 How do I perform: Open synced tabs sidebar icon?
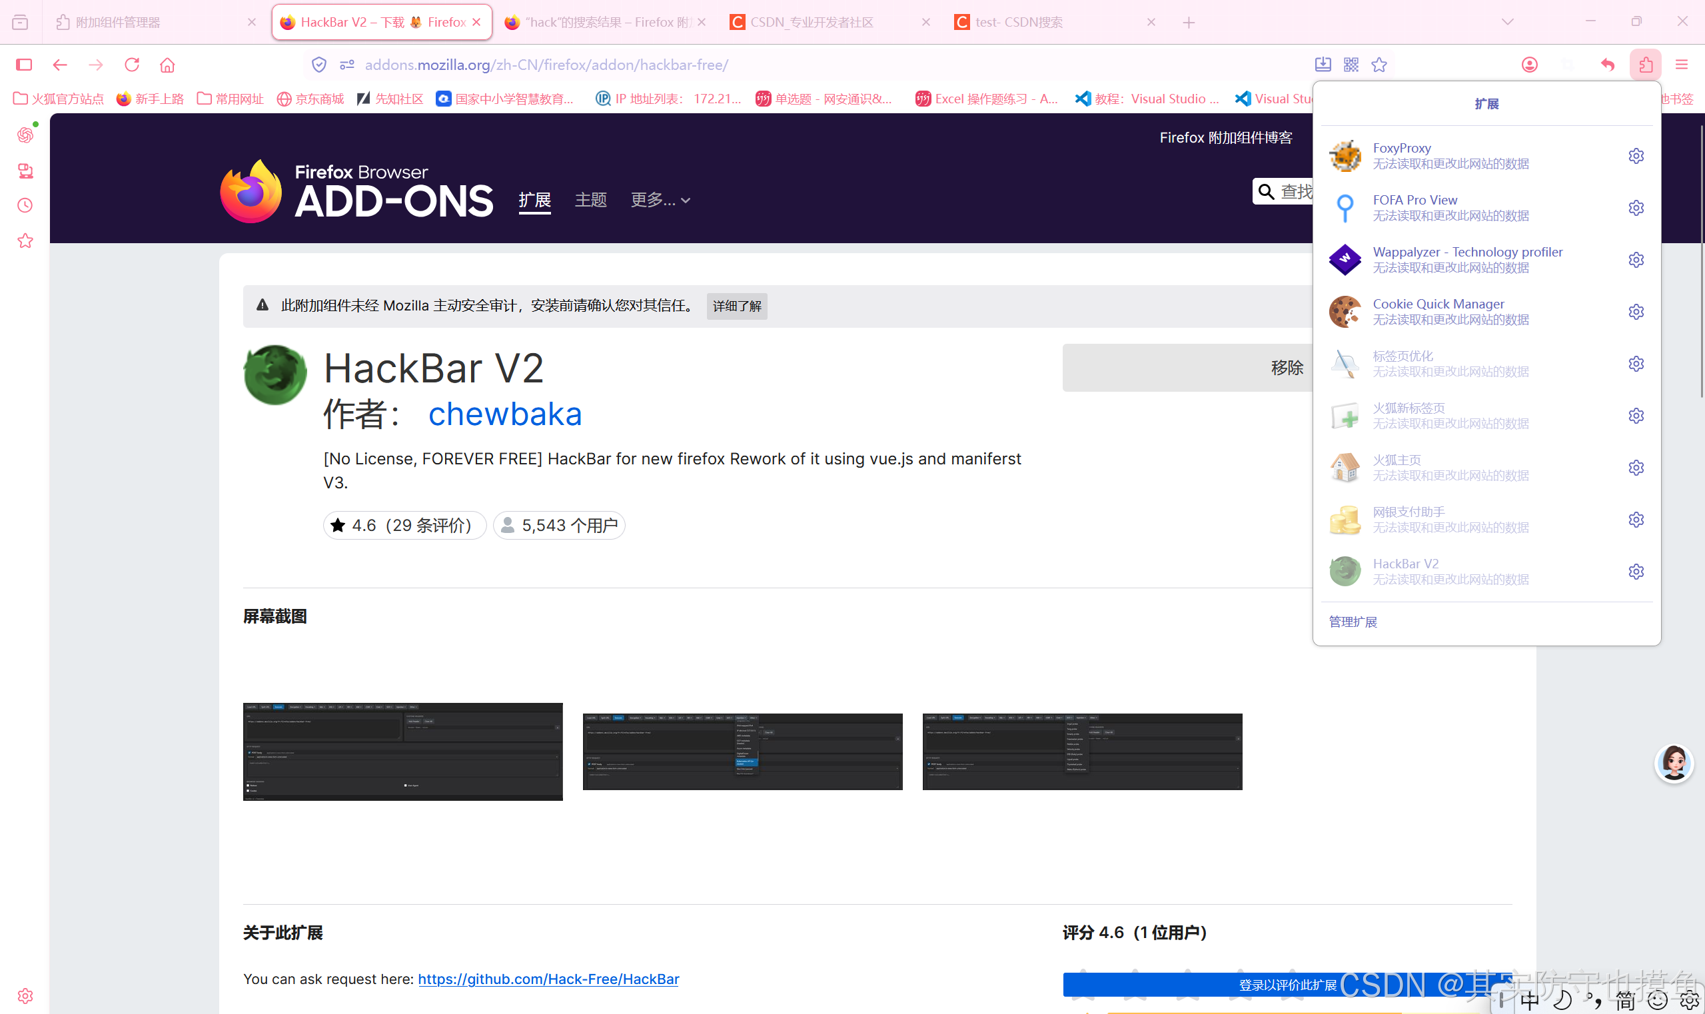25,170
